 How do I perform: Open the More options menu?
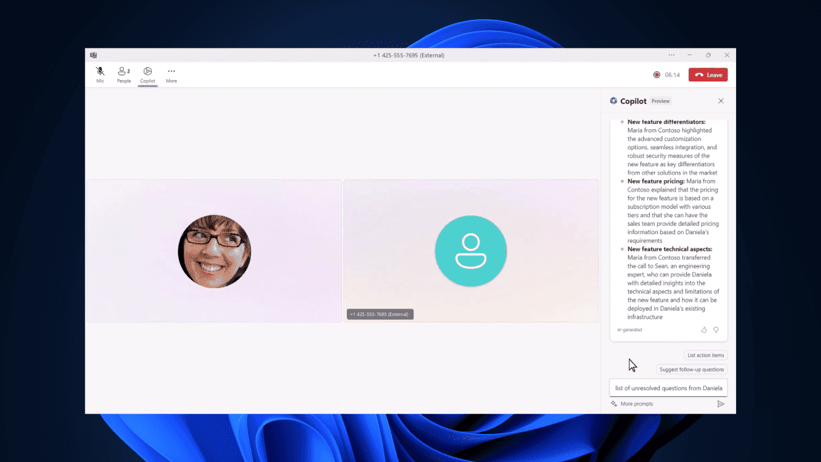[x=171, y=75]
